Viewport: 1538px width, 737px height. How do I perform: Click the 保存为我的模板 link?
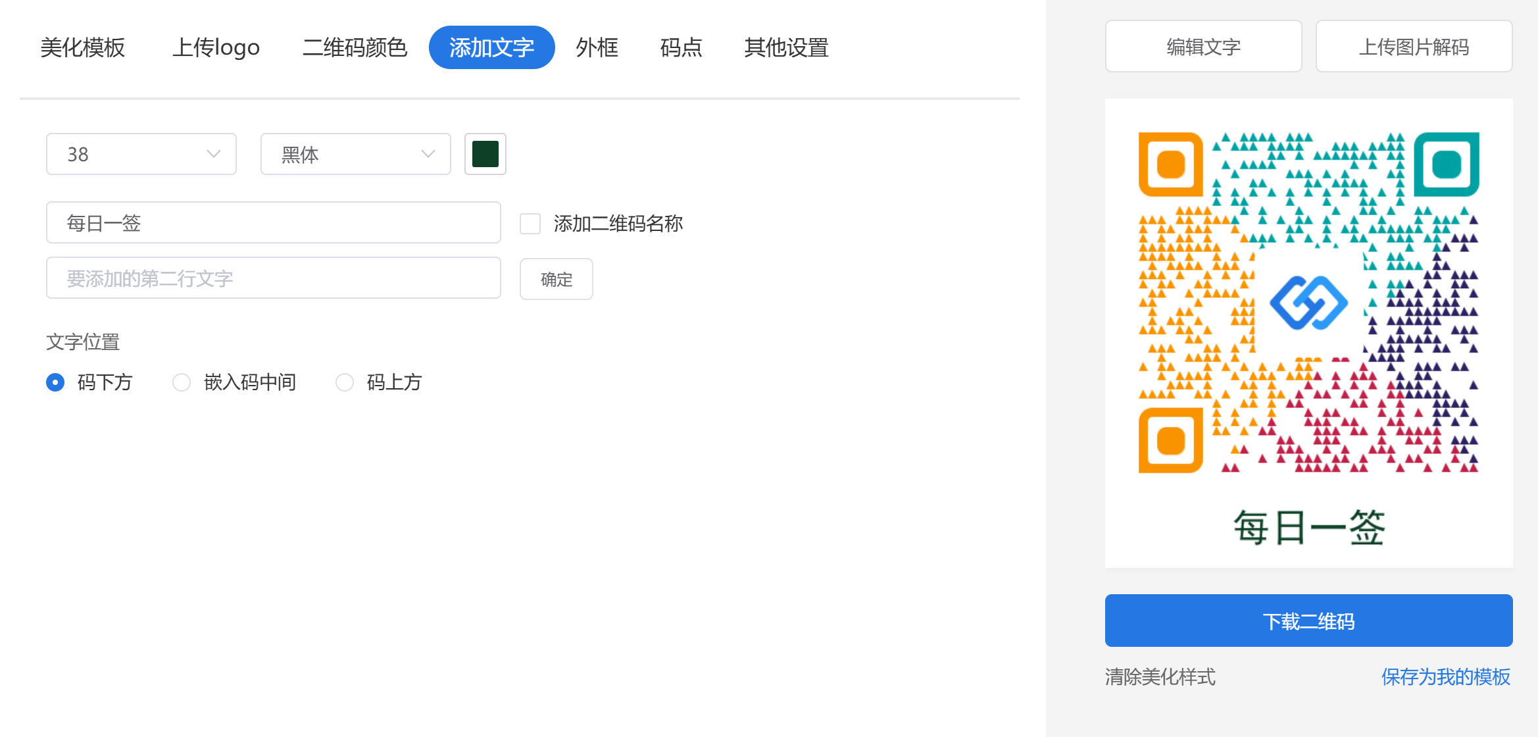pos(1445,676)
